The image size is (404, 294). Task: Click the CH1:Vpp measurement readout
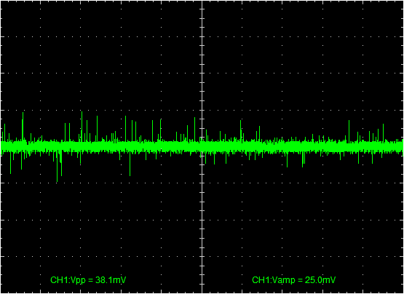[x=88, y=280]
